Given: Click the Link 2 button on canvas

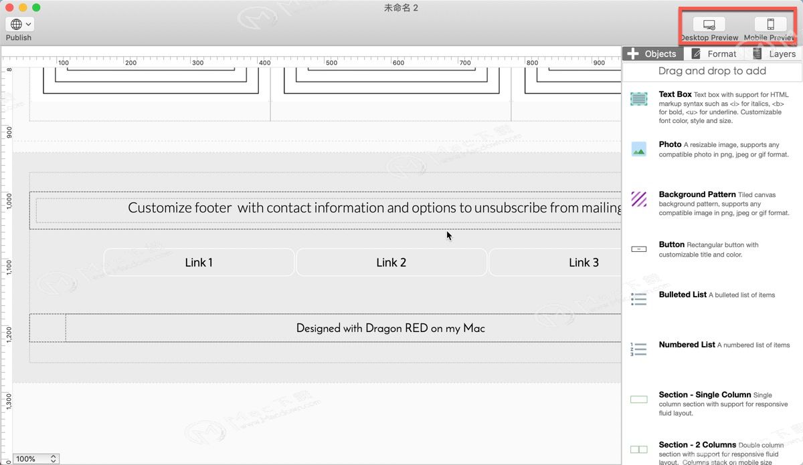Looking at the screenshot, I should (391, 263).
